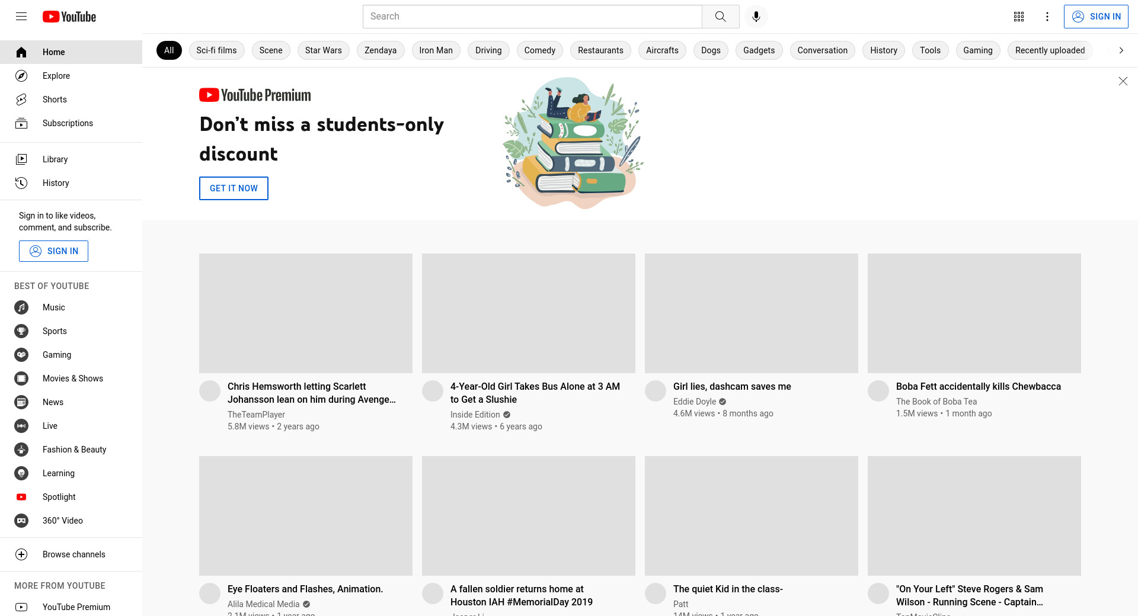
Task: Open 4-Year-Old Girl Takes Bus video title
Action: coord(535,393)
